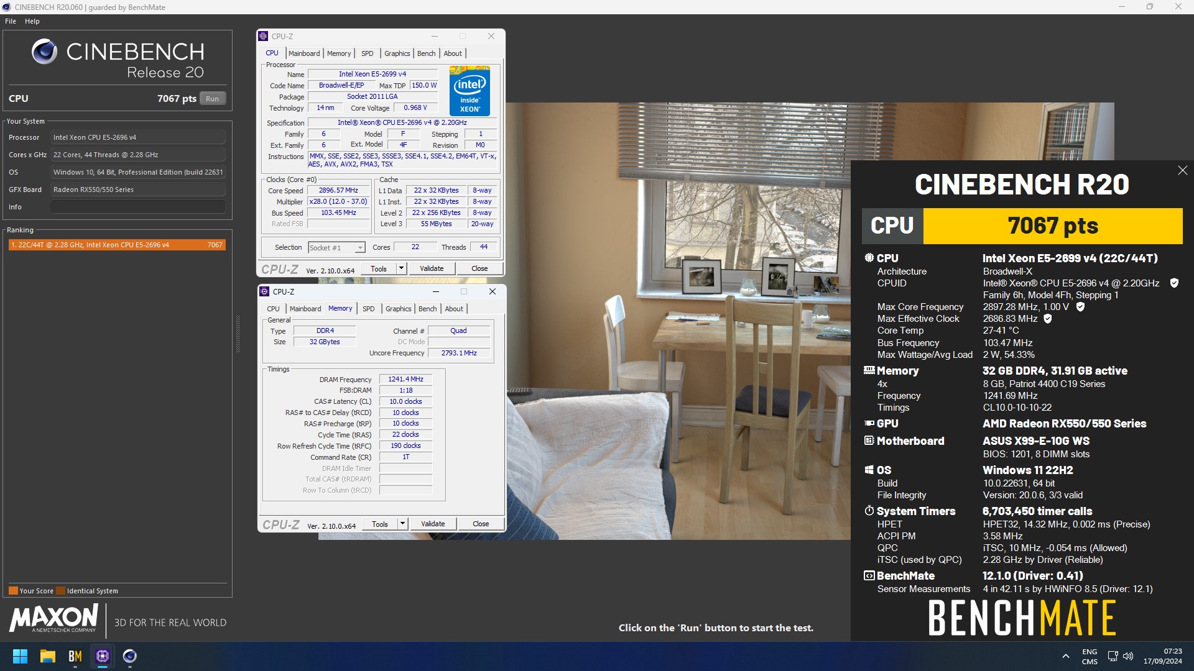Expand Tools dropdown arrow in top CPU-Z window
Viewport: 1194px width, 671px height.
point(401,268)
